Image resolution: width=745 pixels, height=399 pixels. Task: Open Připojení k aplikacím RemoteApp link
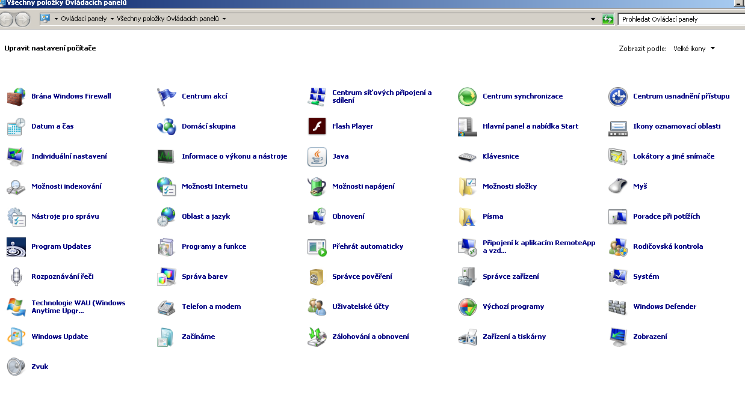click(x=539, y=246)
